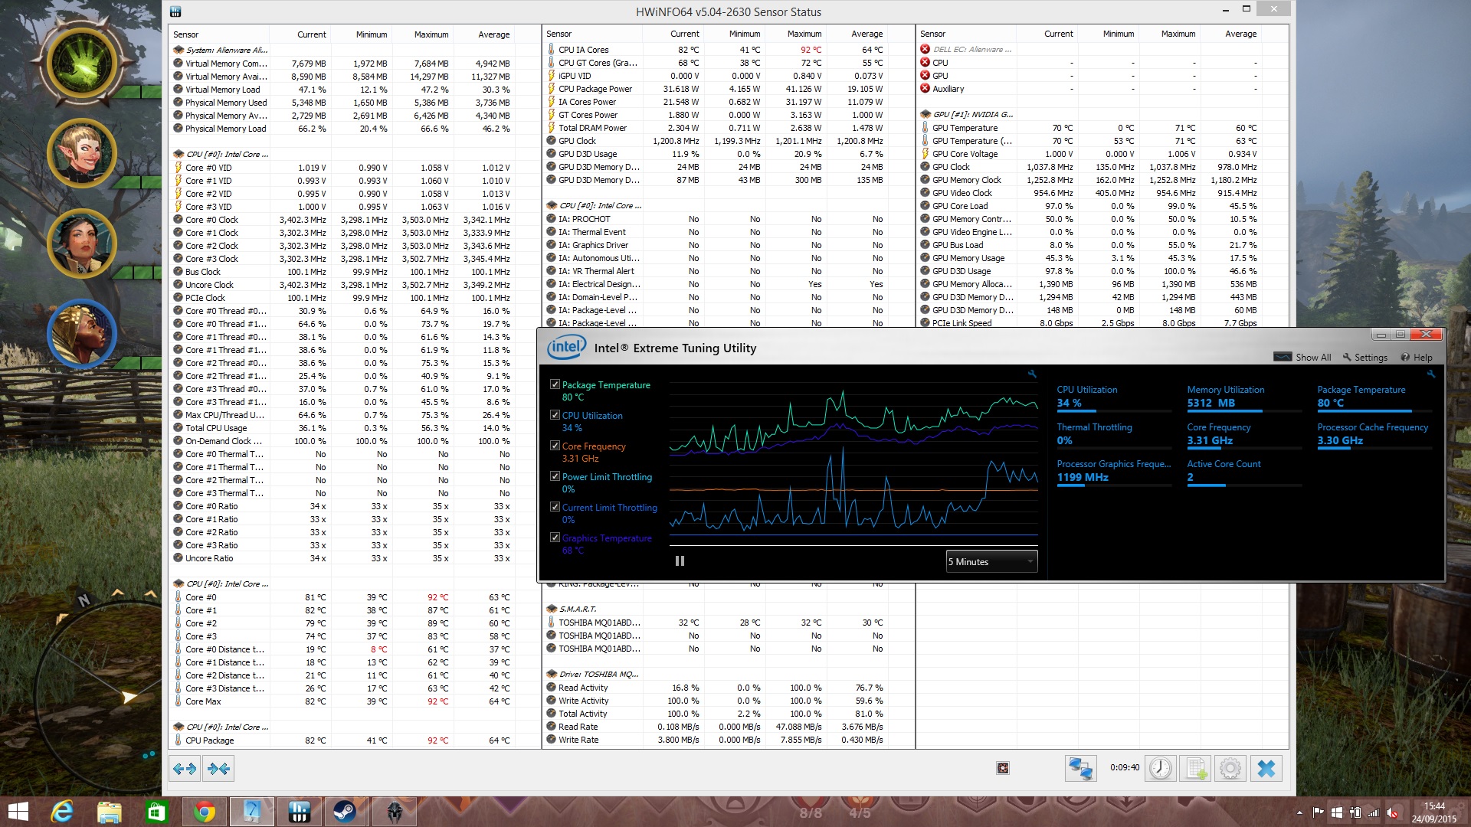Open the HWiNFO network sharing icon

1081,768
